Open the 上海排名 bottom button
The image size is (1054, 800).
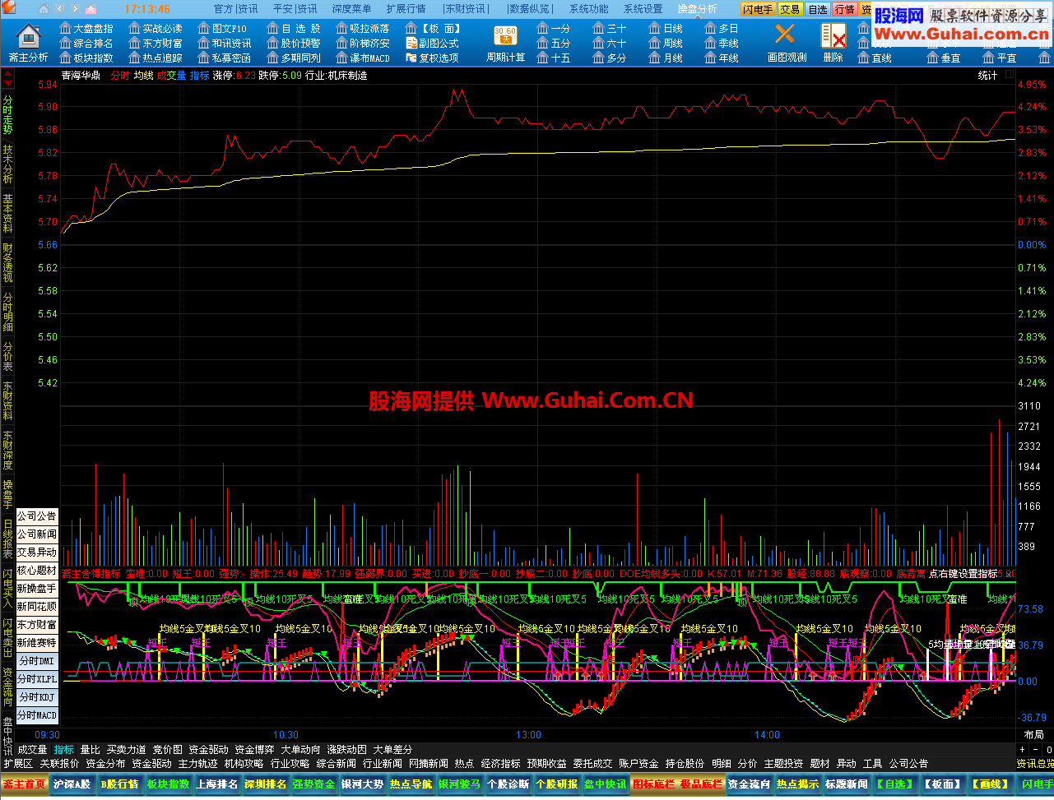click(216, 784)
